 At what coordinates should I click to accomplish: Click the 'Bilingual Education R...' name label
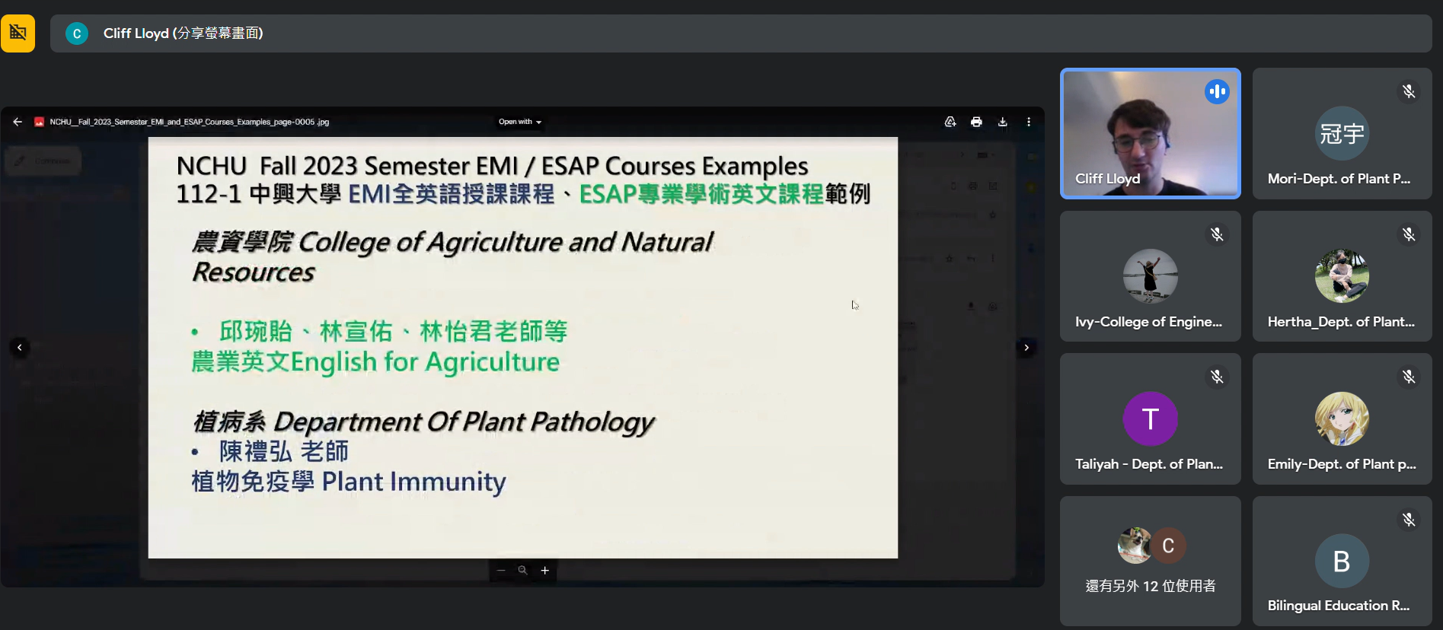(x=1339, y=606)
